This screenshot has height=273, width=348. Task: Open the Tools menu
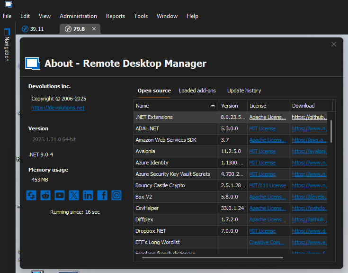point(141,16)
